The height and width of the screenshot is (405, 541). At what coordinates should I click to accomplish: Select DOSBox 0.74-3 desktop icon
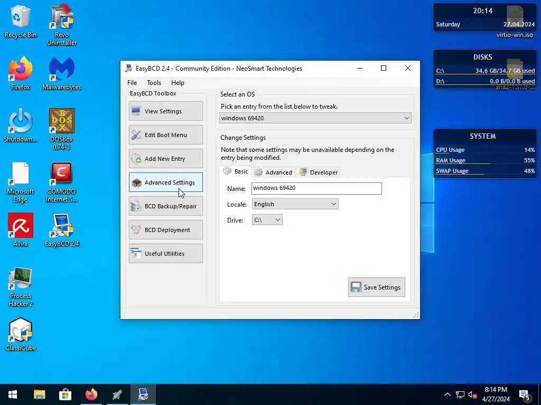62,129
